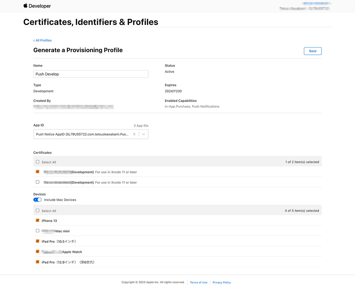Viewport: 355px width, 290px height.
Task: Check the Mac mini device
Action: point(38,231)
